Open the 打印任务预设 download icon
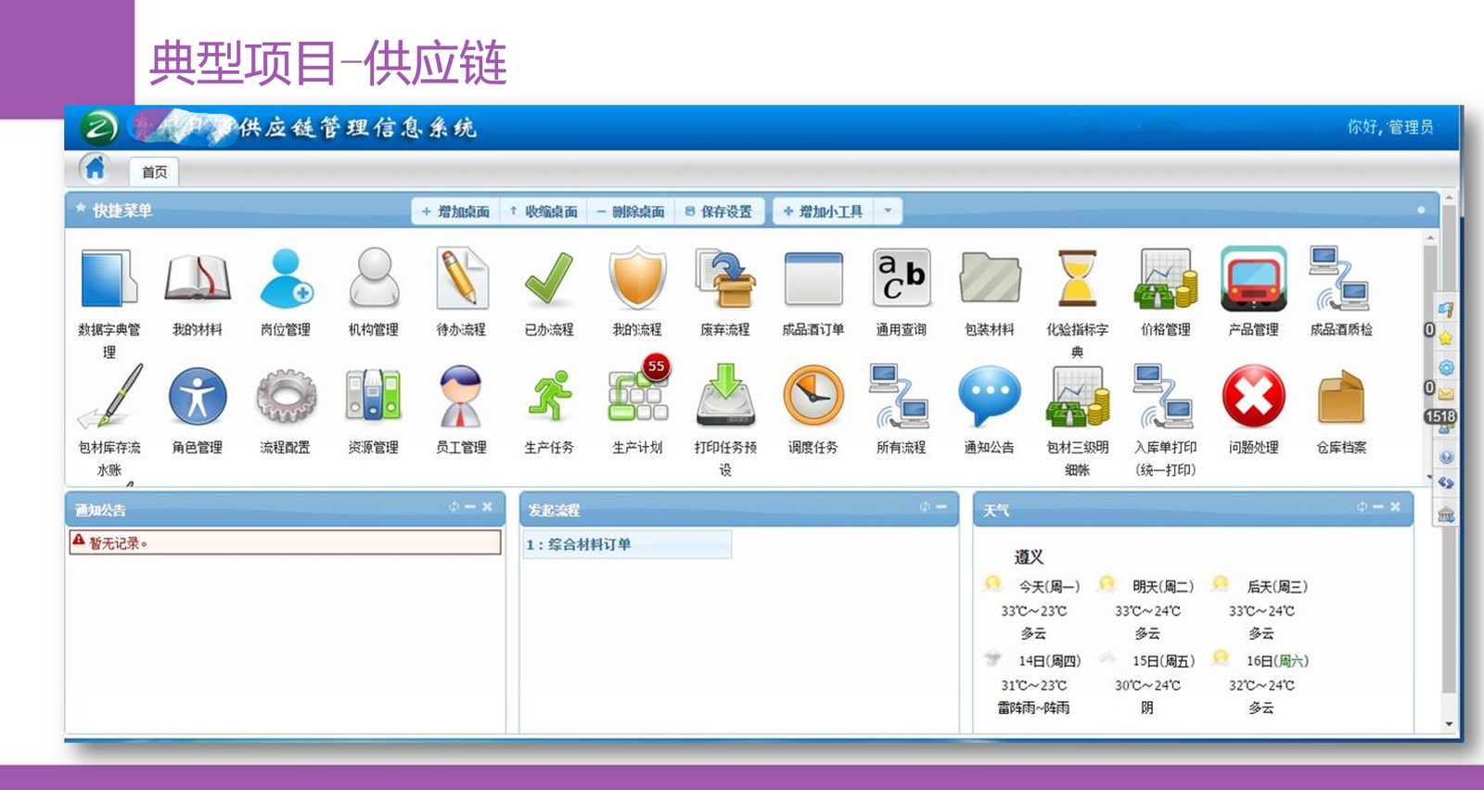 [x=725, y=396]
